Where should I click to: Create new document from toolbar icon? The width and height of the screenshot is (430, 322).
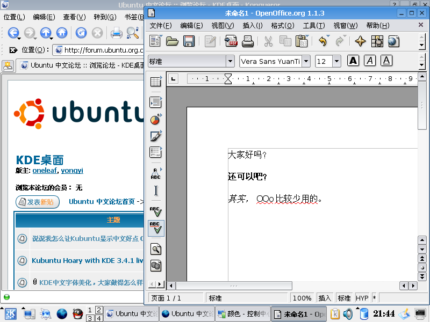[x=155, y=41]
